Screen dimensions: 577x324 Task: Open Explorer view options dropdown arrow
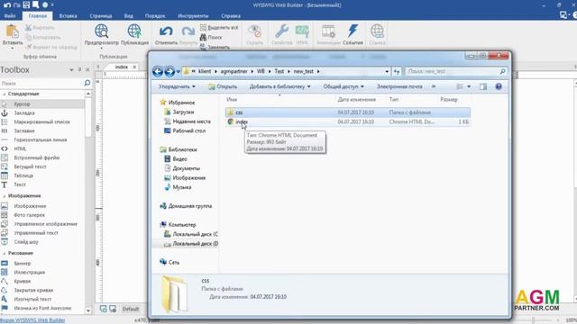pyautogui.click(x=469, y=86)
